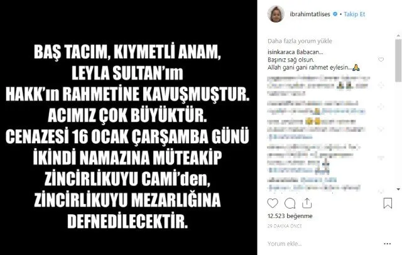402x255 pixels.
Task: Open isinkaraca commenter profile link
Action: pyautogui.click(x=281, y=52)
